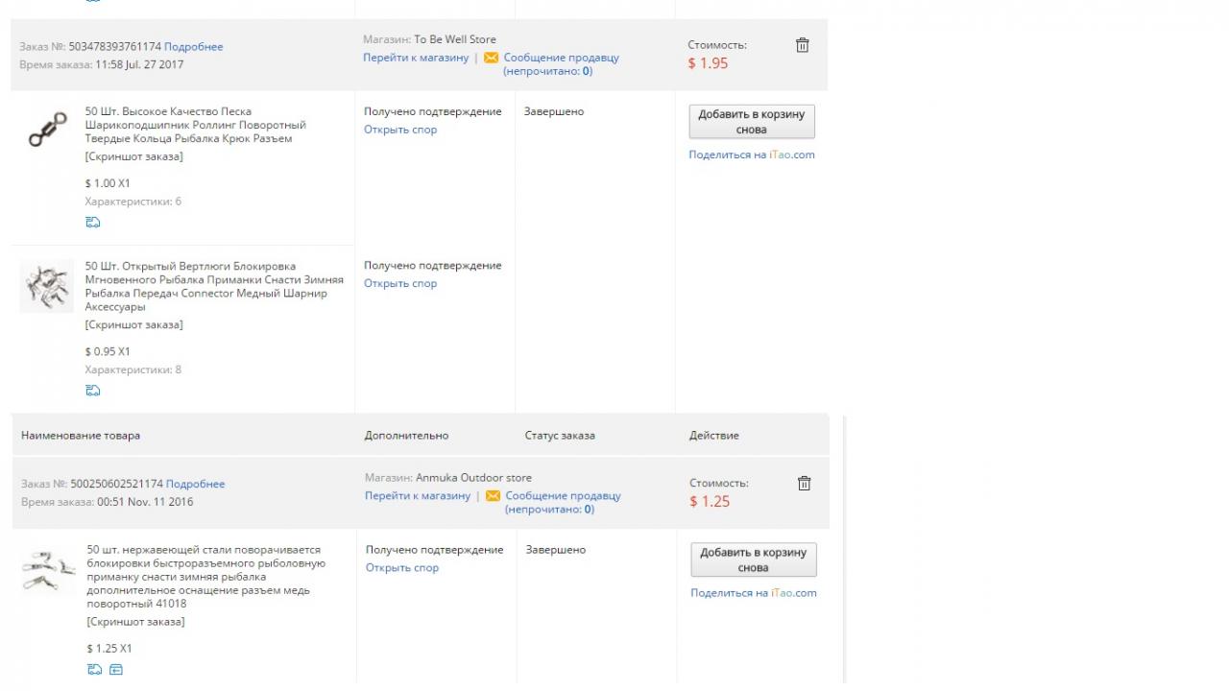1229x691 pixels.
Task: Click delivery truck icon under $1.00 X1 item
Action: click(93, 223)
